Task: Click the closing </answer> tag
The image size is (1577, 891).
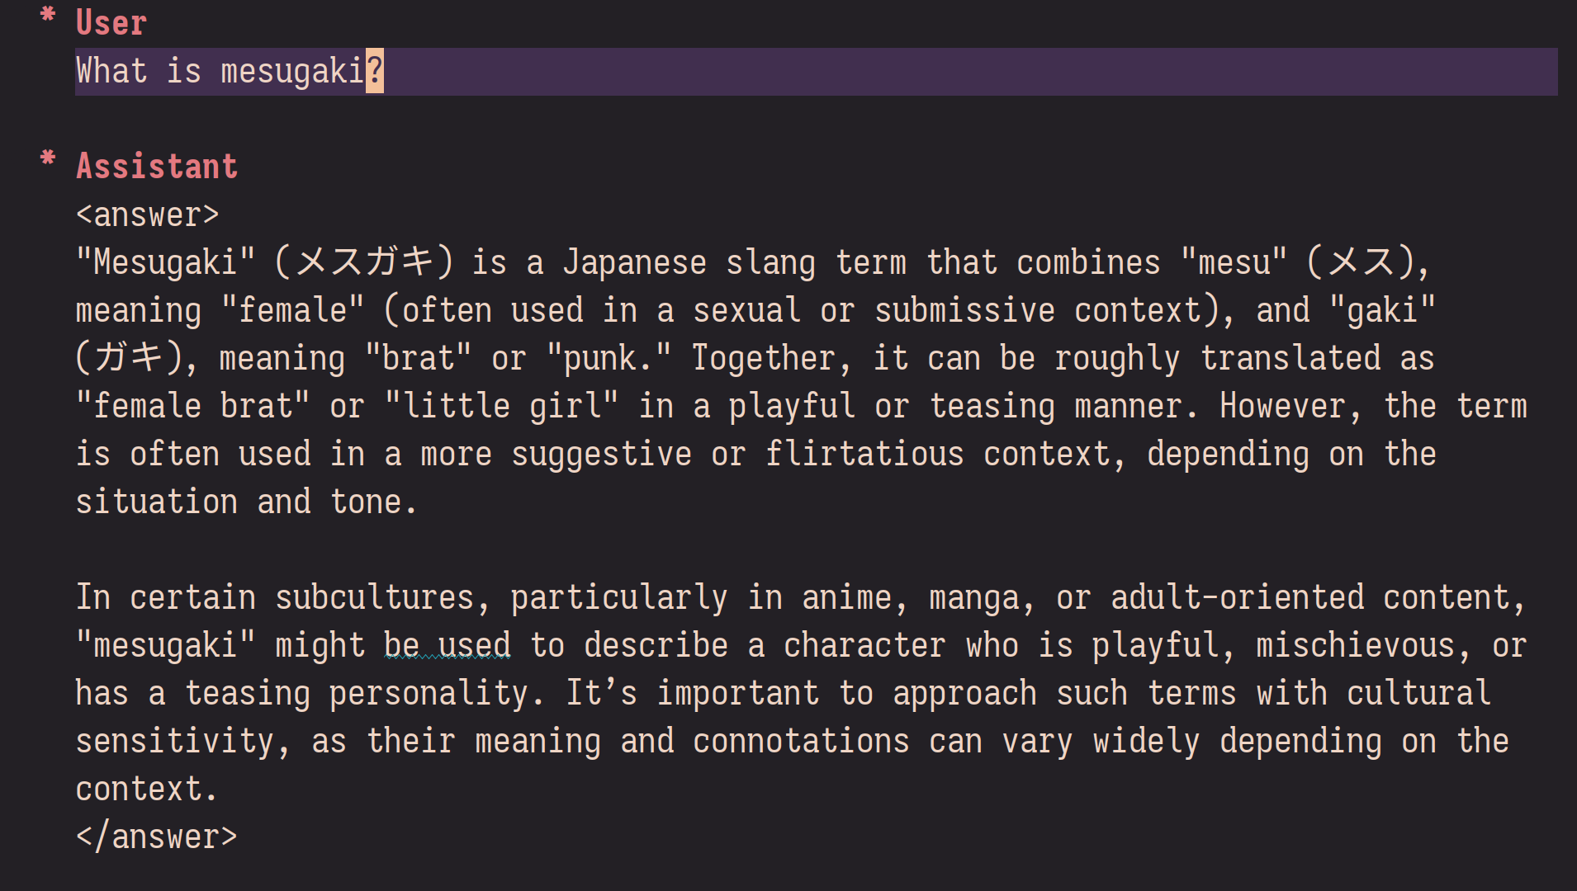Action: (157, 837)
